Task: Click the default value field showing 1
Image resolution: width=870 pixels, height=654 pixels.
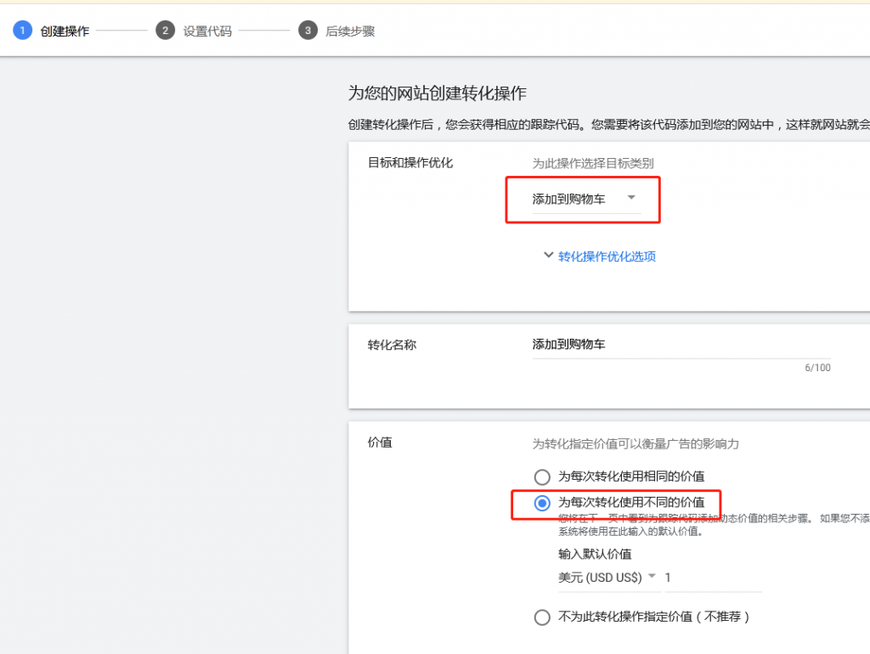Action: [x=713, y=578]
